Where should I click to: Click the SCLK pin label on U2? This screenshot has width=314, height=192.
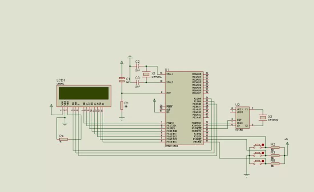(240, 123)
